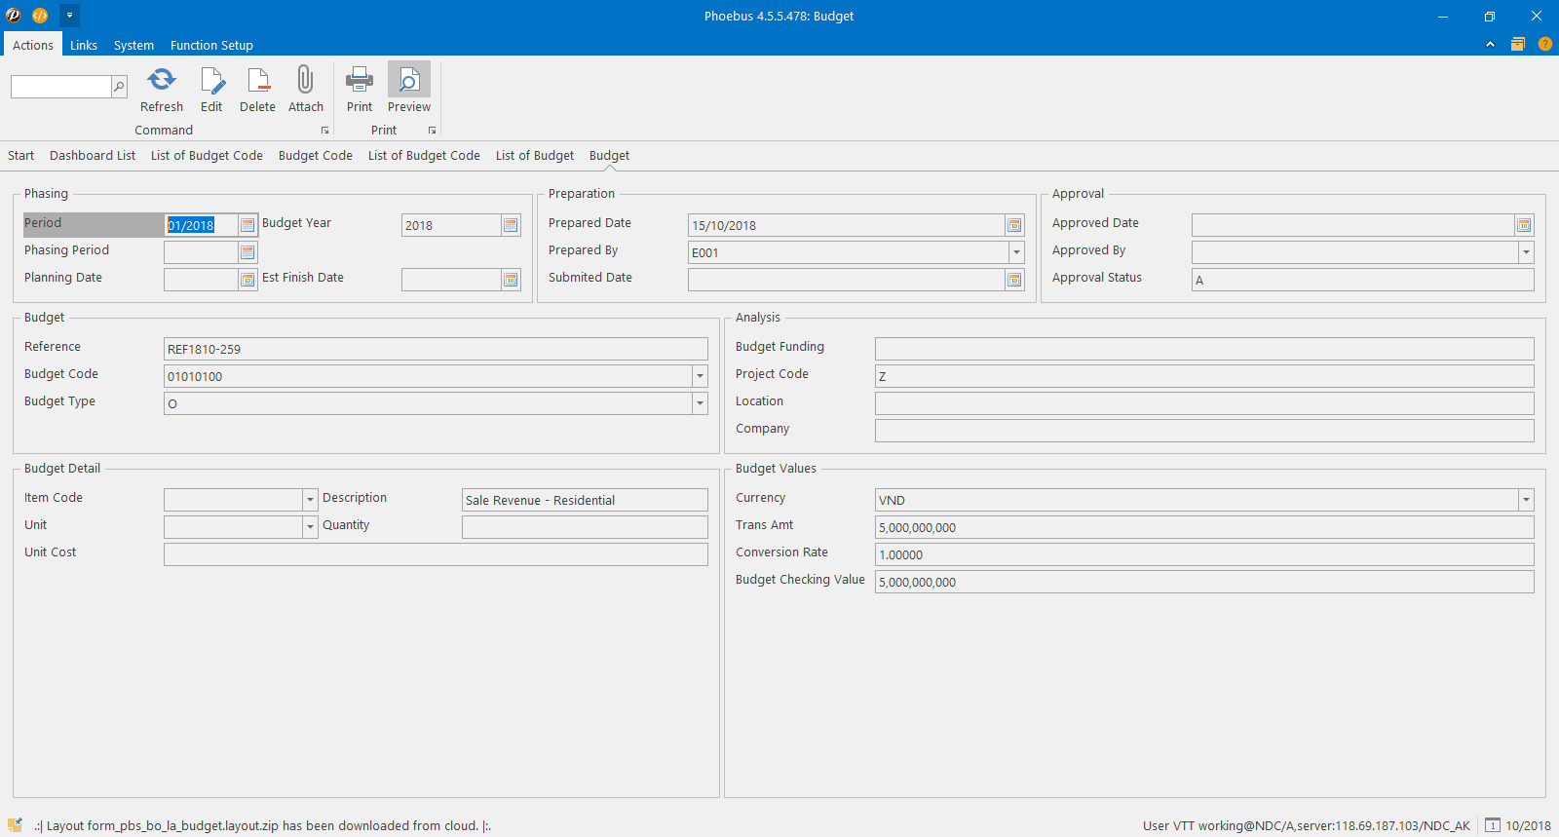
Task: Expand the Prepared By dropdown
Action: tap(1016, 252)
